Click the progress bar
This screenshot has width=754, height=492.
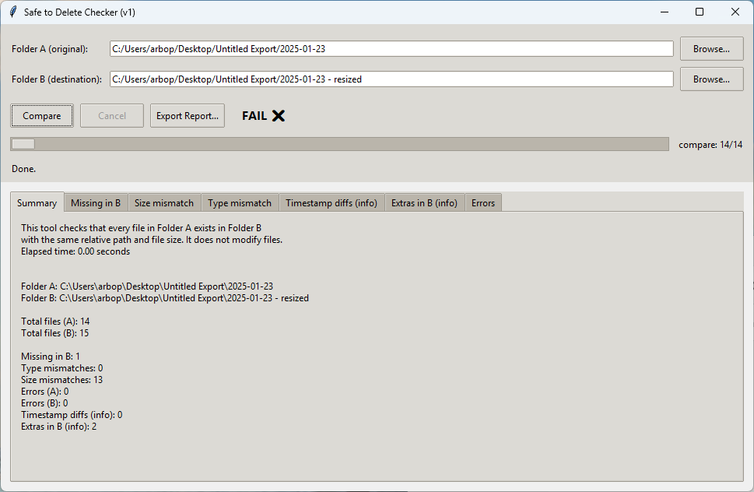point(338,143)
